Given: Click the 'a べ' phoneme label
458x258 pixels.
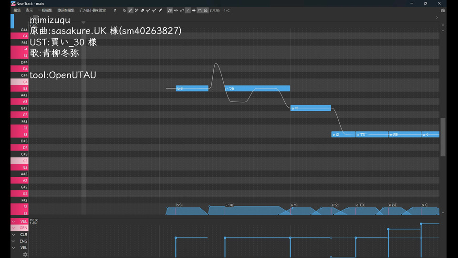Looking at the screenshot, I should [294, 205].
